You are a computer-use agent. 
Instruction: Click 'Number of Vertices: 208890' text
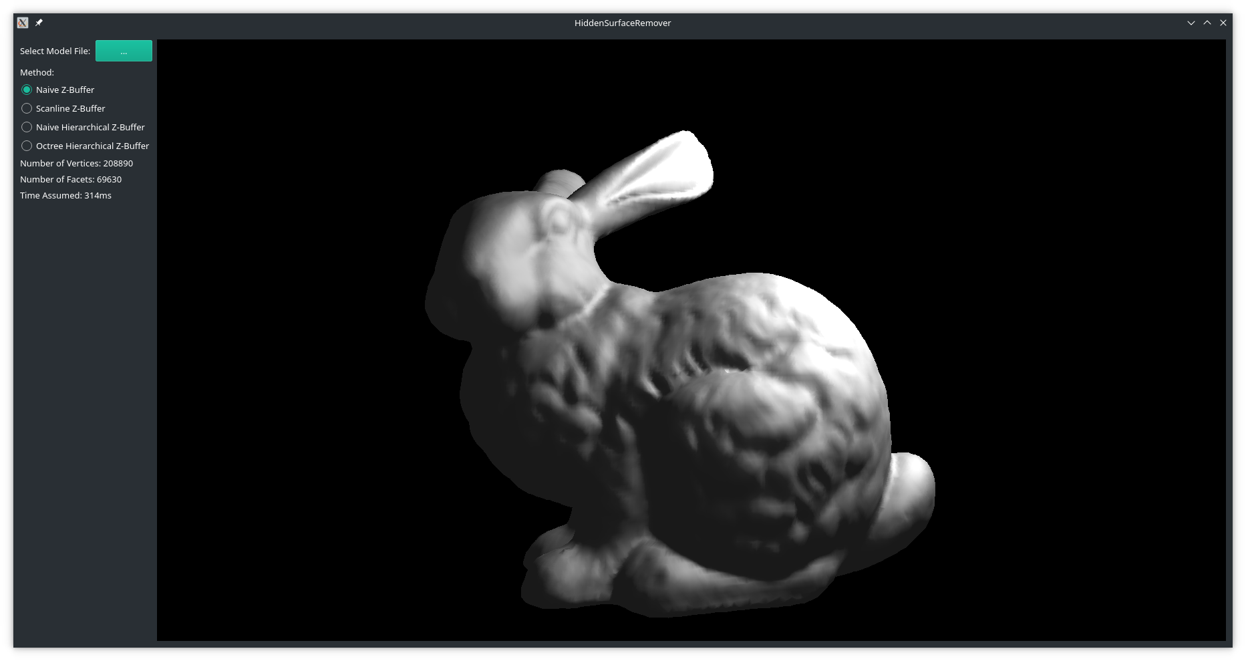[76, 163]
